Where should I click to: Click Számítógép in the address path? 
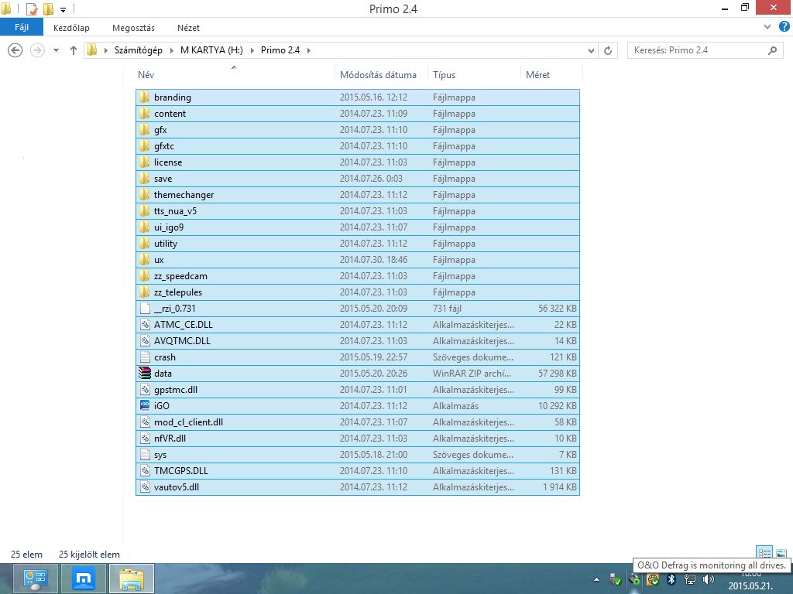coord(138,50)
